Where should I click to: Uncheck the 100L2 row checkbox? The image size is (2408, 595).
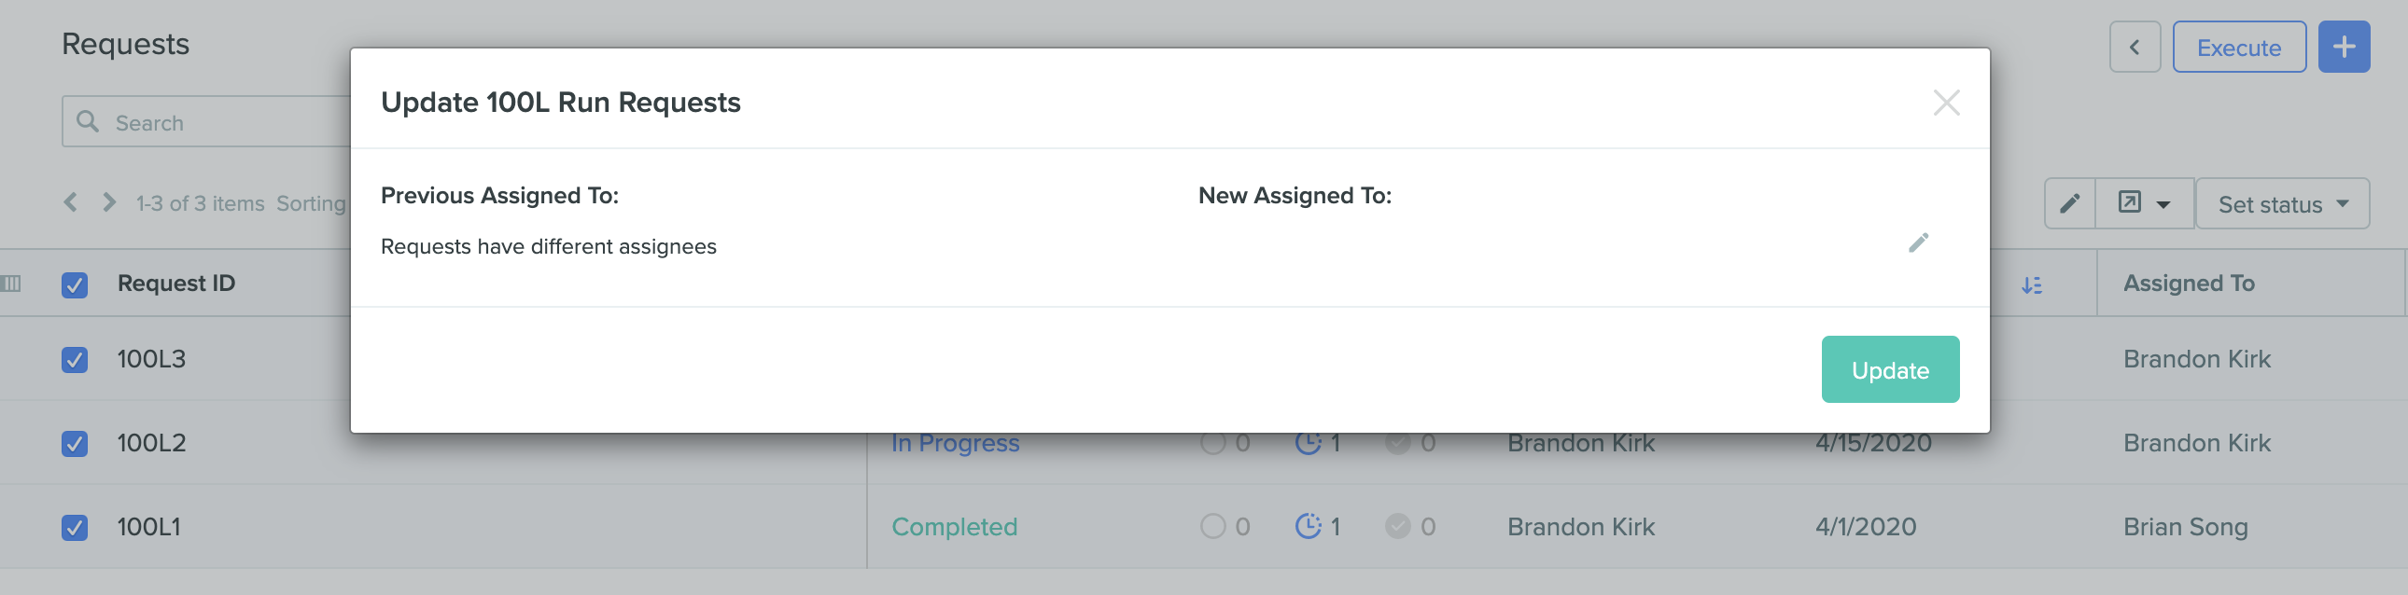[75, 443]
